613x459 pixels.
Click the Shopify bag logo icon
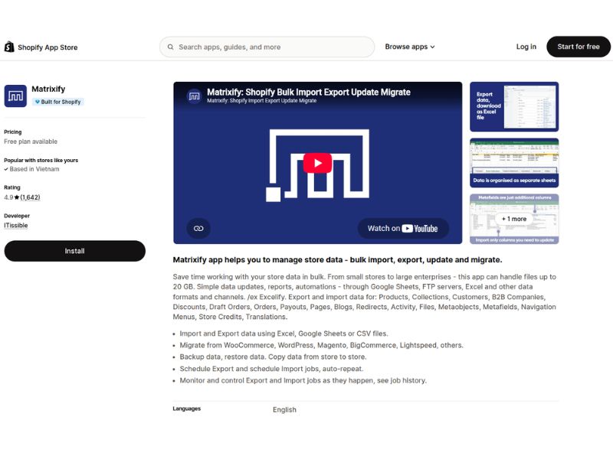coord(9,47)
